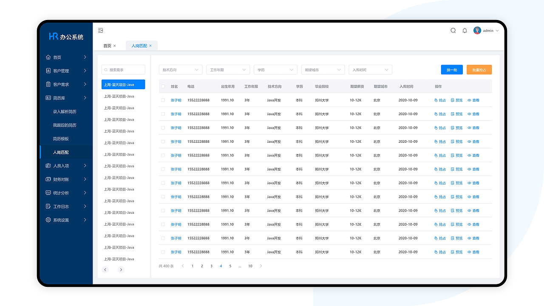Open 录入解析简历 in the sidebar
The height and width of the screenshot is (306, 544).
click(65, 112)
